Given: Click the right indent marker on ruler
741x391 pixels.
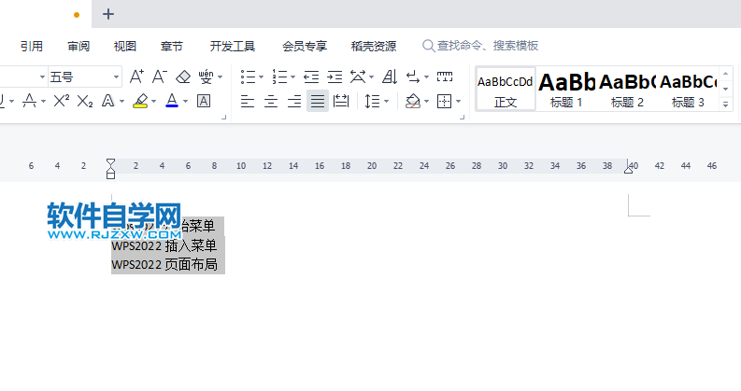Looking at the screenshot, I should tap(628, 170).
